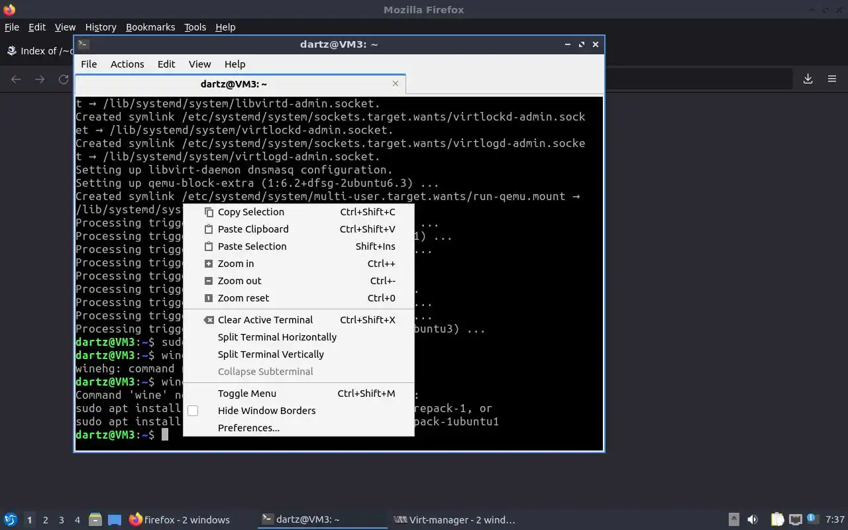Open Firefox Help menu

click(225, 27)
